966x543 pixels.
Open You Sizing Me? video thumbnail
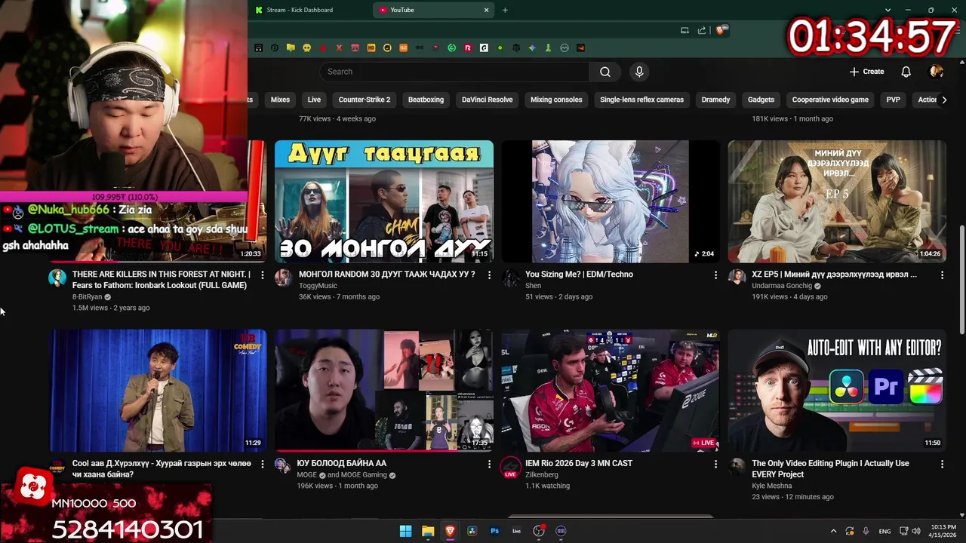coord(611,201)
